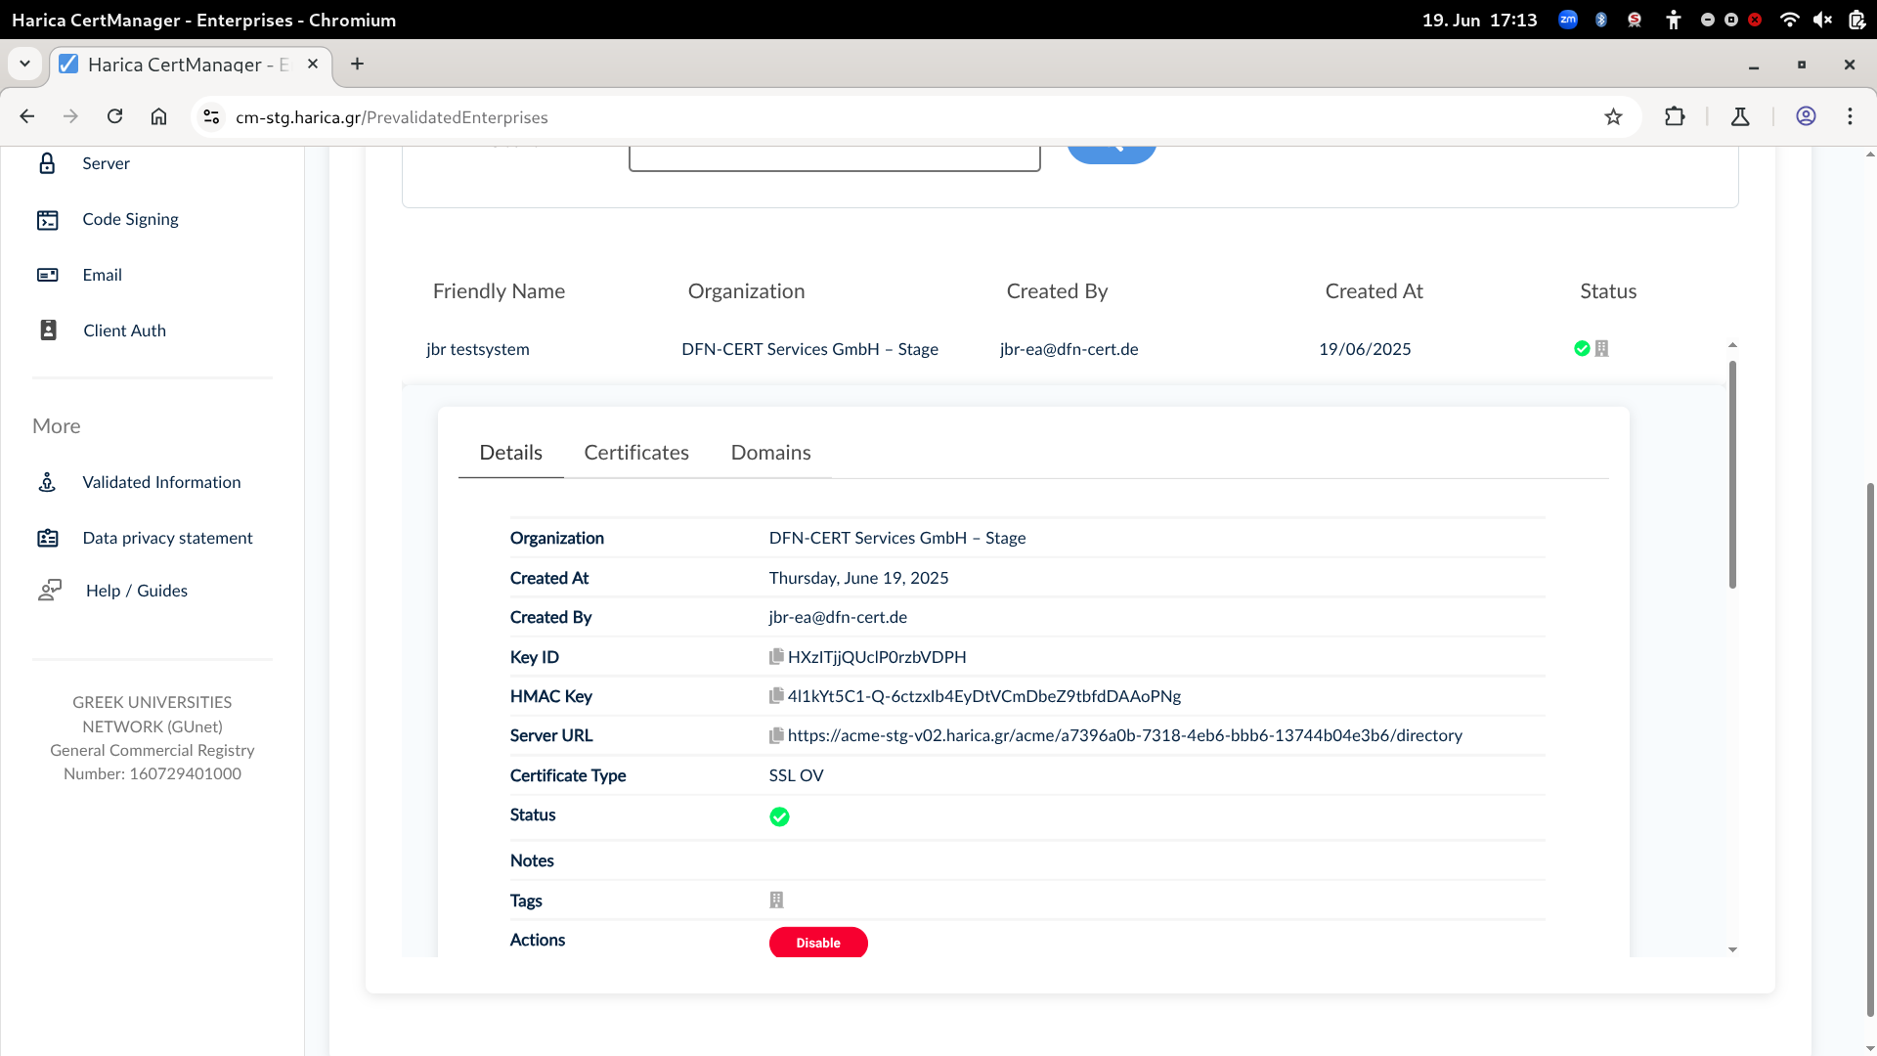This screenshot has width=1877, height=1056.
Task: Click the Status green check in Details
Action: point(779,816)
